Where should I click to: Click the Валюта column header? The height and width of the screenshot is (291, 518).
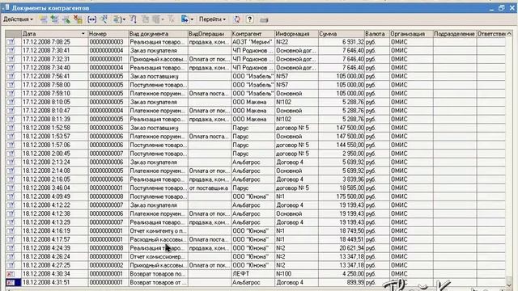coord(376,34)
